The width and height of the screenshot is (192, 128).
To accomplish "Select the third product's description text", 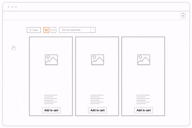I will pyautogui.click(x=143, y=99).
